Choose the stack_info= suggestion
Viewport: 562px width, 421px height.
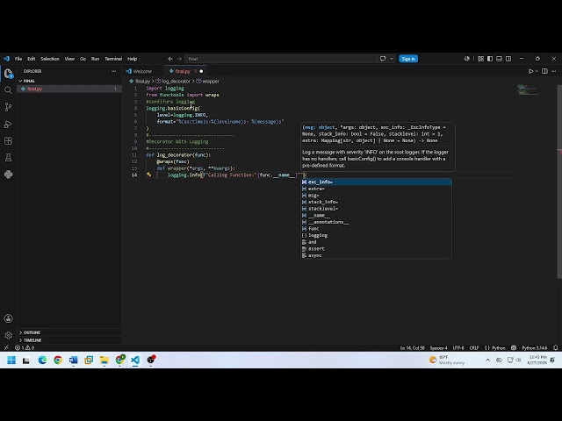click(x=376, y=202)
